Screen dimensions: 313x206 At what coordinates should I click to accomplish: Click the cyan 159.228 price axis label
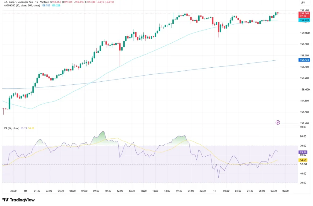tap(304, 20)
